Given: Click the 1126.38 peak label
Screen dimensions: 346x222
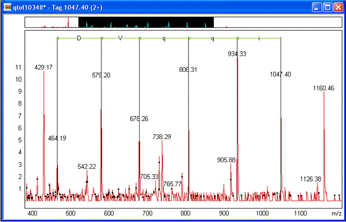Looking at the screenshot, I should (x=311, y=179).
